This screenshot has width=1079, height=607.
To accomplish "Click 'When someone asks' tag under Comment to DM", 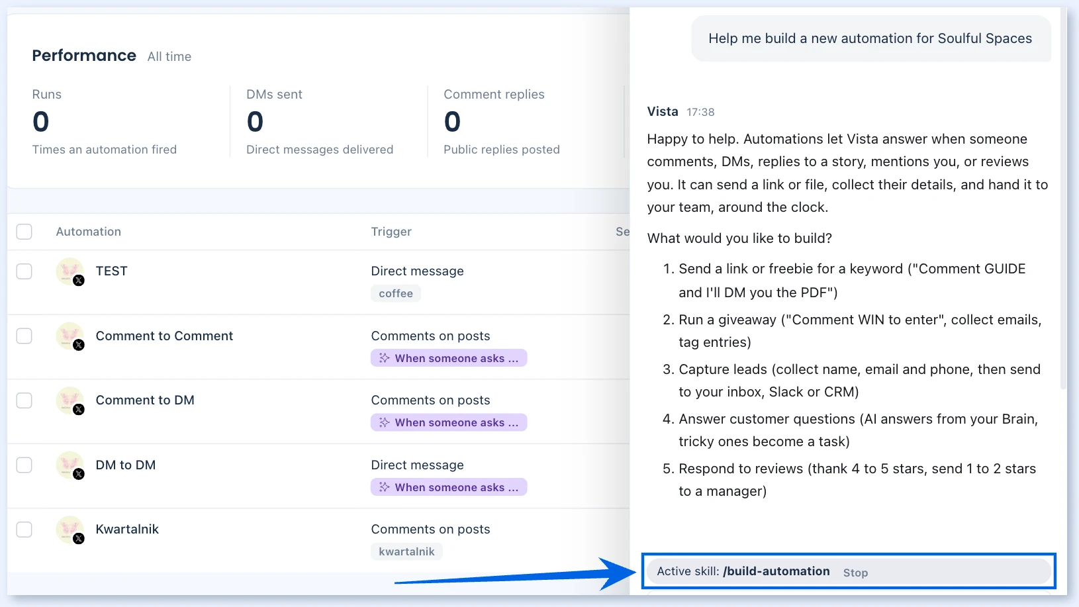I will (449, 422).
